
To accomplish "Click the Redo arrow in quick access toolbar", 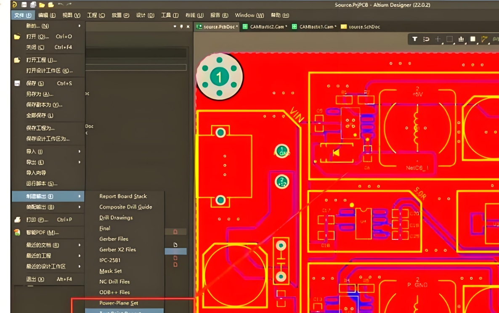I will point(69,5).
